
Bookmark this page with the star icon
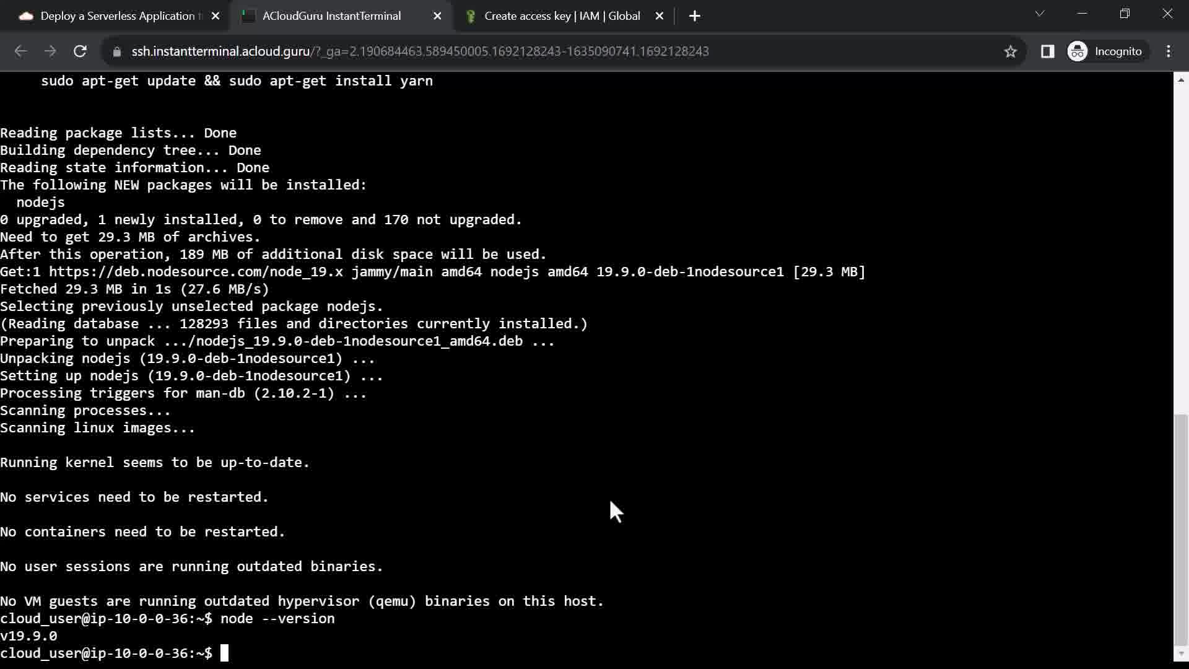point(1011,51)
